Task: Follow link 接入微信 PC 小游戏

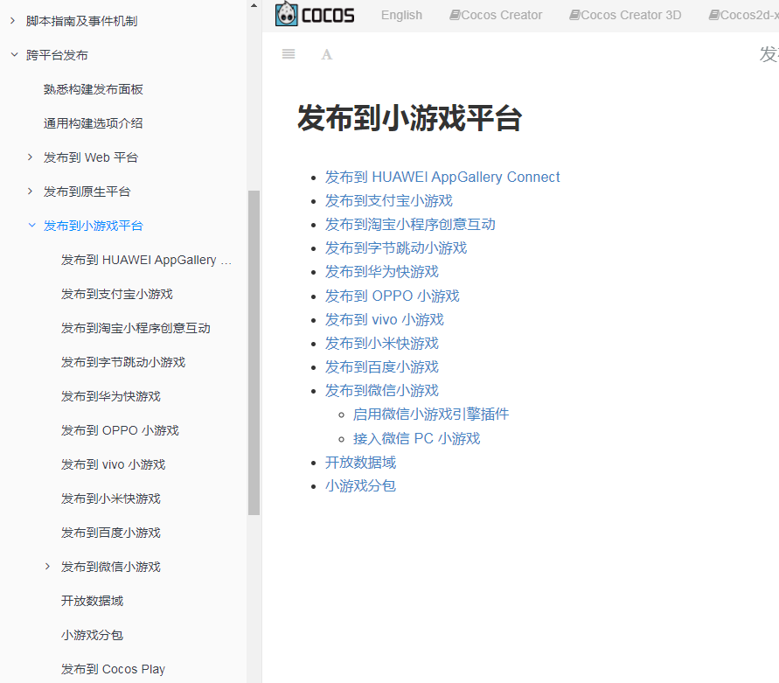Action: pyautogui.click(x=416, y=438)
